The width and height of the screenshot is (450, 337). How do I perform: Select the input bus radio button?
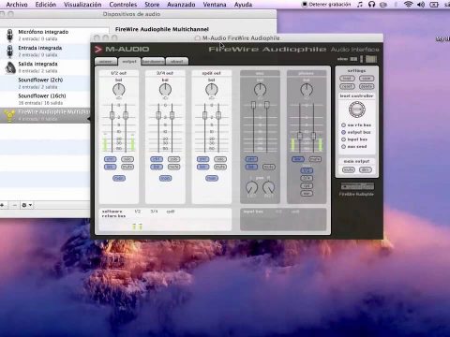pyautogui.click(x=343, y=139)
